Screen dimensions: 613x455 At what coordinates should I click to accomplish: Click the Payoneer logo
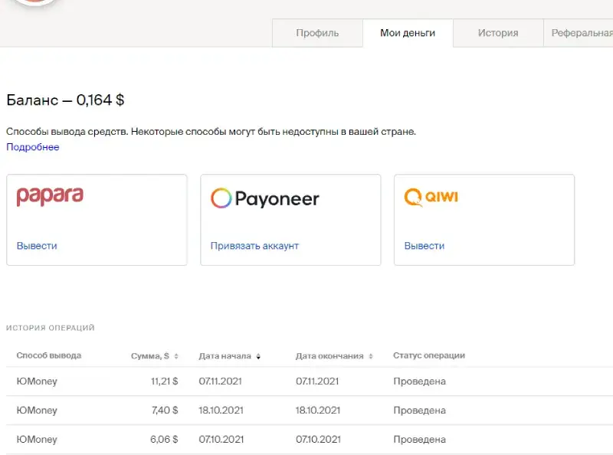coord(265,198)
